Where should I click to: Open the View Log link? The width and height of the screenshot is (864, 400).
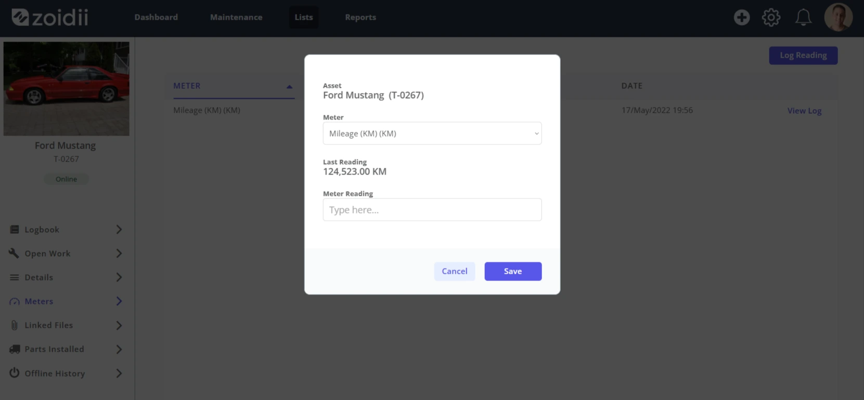click(804, 111)
